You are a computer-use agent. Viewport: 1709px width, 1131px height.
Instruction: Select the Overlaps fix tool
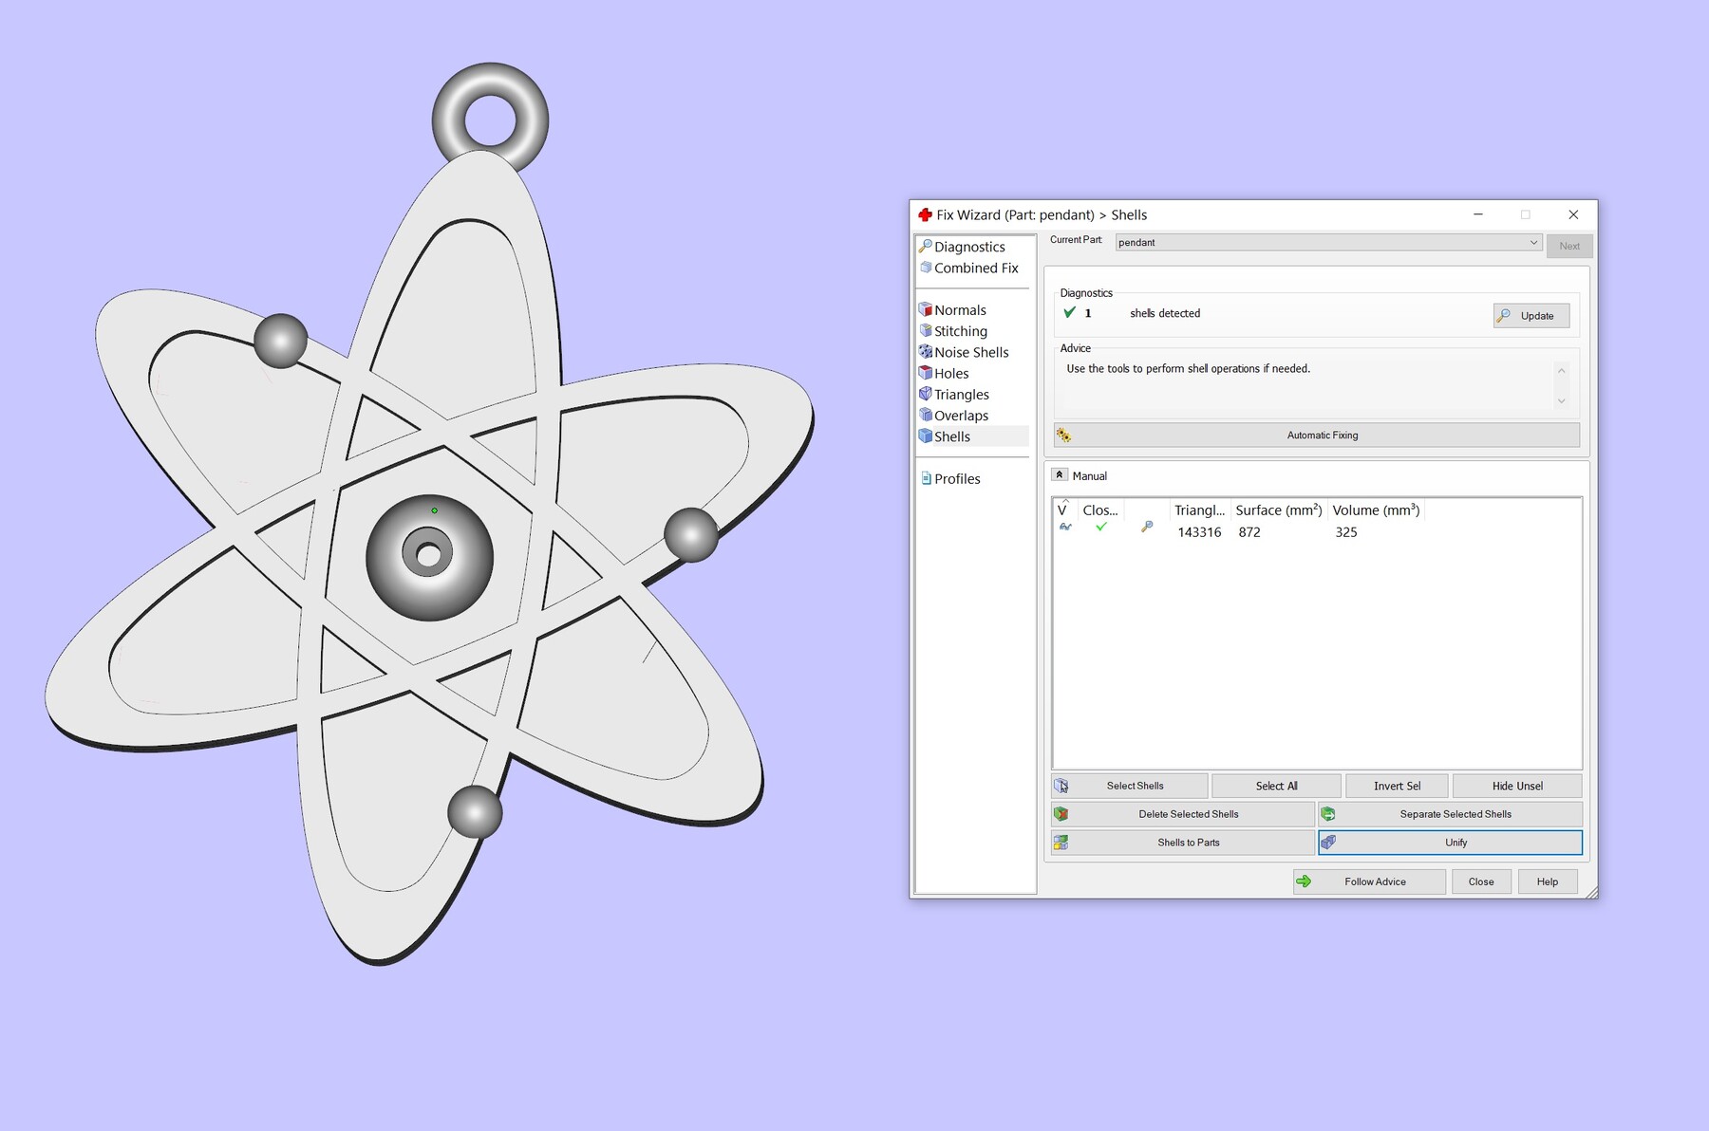(x=961, y=415)
